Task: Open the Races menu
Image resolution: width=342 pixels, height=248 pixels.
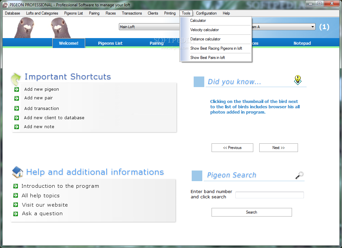Action: click(111, 13)
